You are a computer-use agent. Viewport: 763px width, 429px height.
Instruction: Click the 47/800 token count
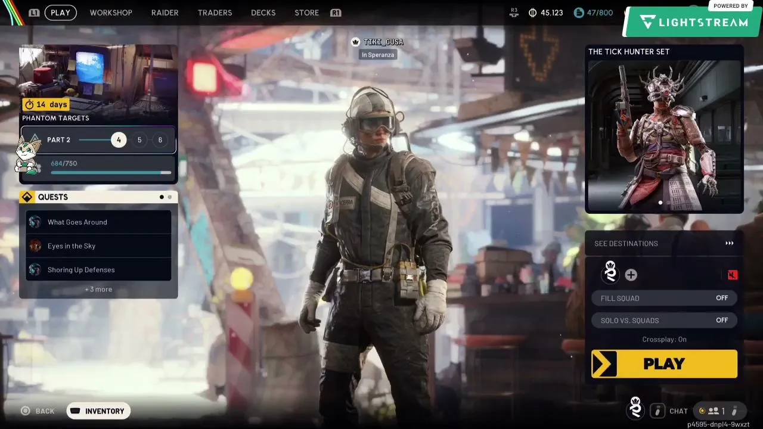(x=599, y=13)
